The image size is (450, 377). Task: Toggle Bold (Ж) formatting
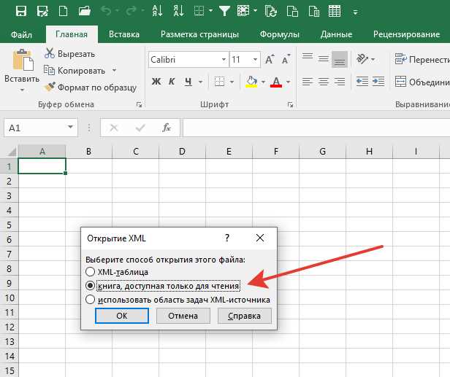(x=156, y=82)
